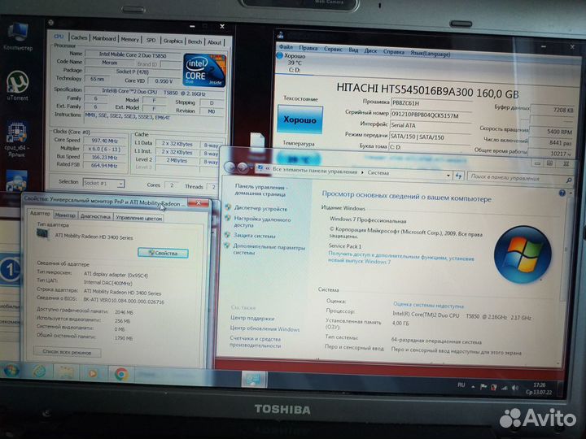
Task: Click the adapter card icon beside ATI Mobility Radeon
Action: (x=42, y=234)
